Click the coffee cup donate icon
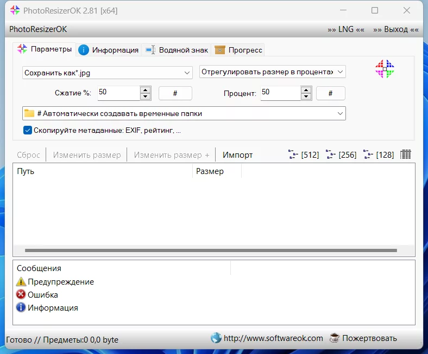428x354 pixels. pyautogui.click(x=335, y=338)
